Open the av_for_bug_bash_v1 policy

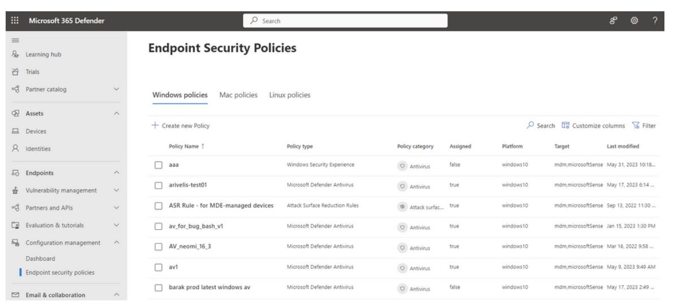(196, 226)
